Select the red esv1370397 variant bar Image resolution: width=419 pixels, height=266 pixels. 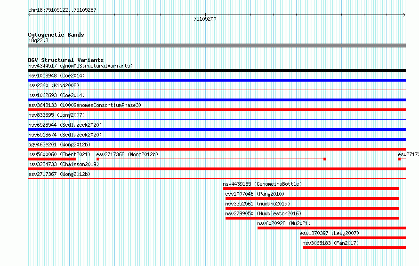tap(353, 238)
